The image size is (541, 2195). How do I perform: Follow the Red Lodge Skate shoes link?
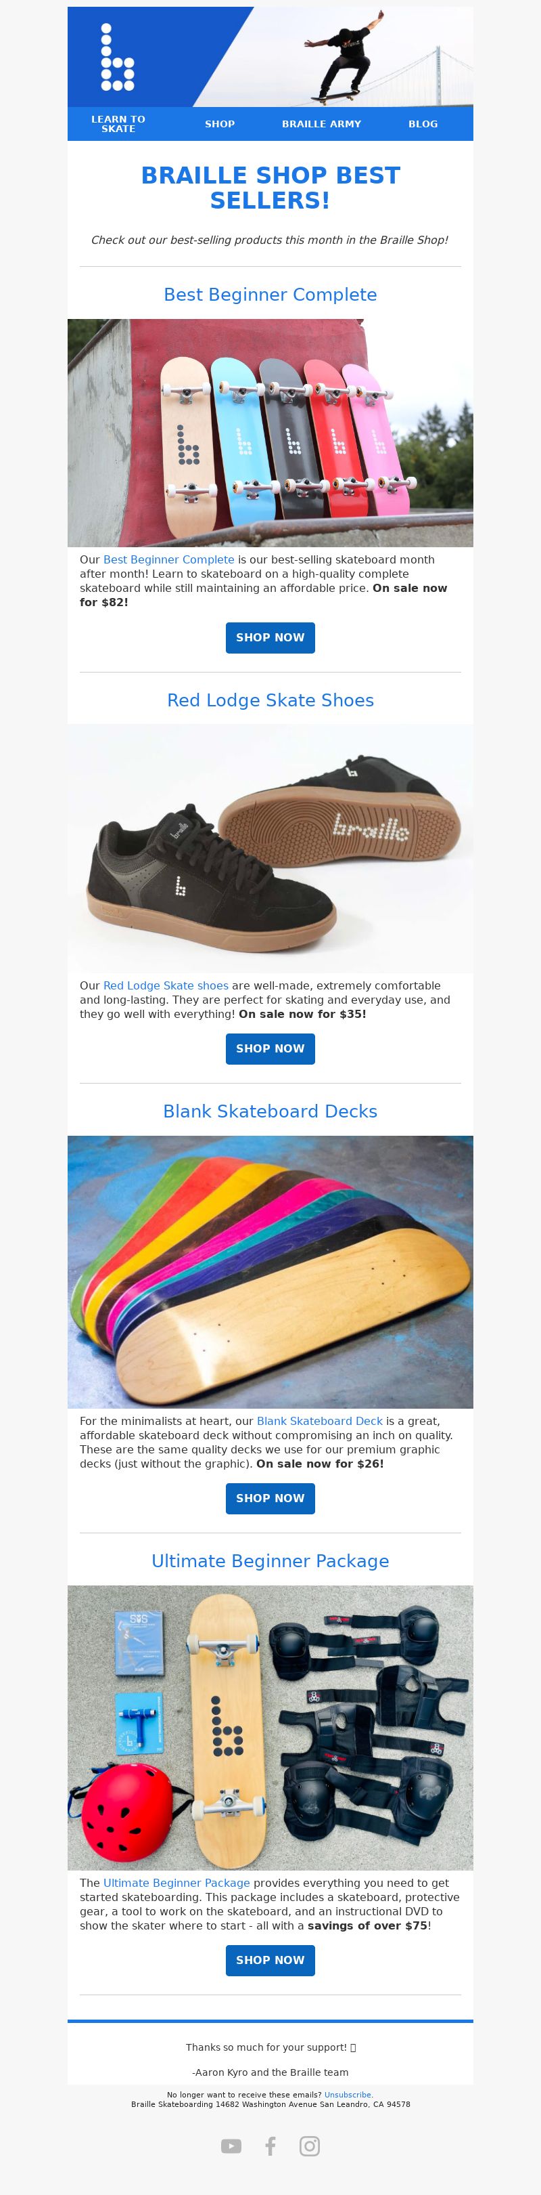(x=166, y=985)
